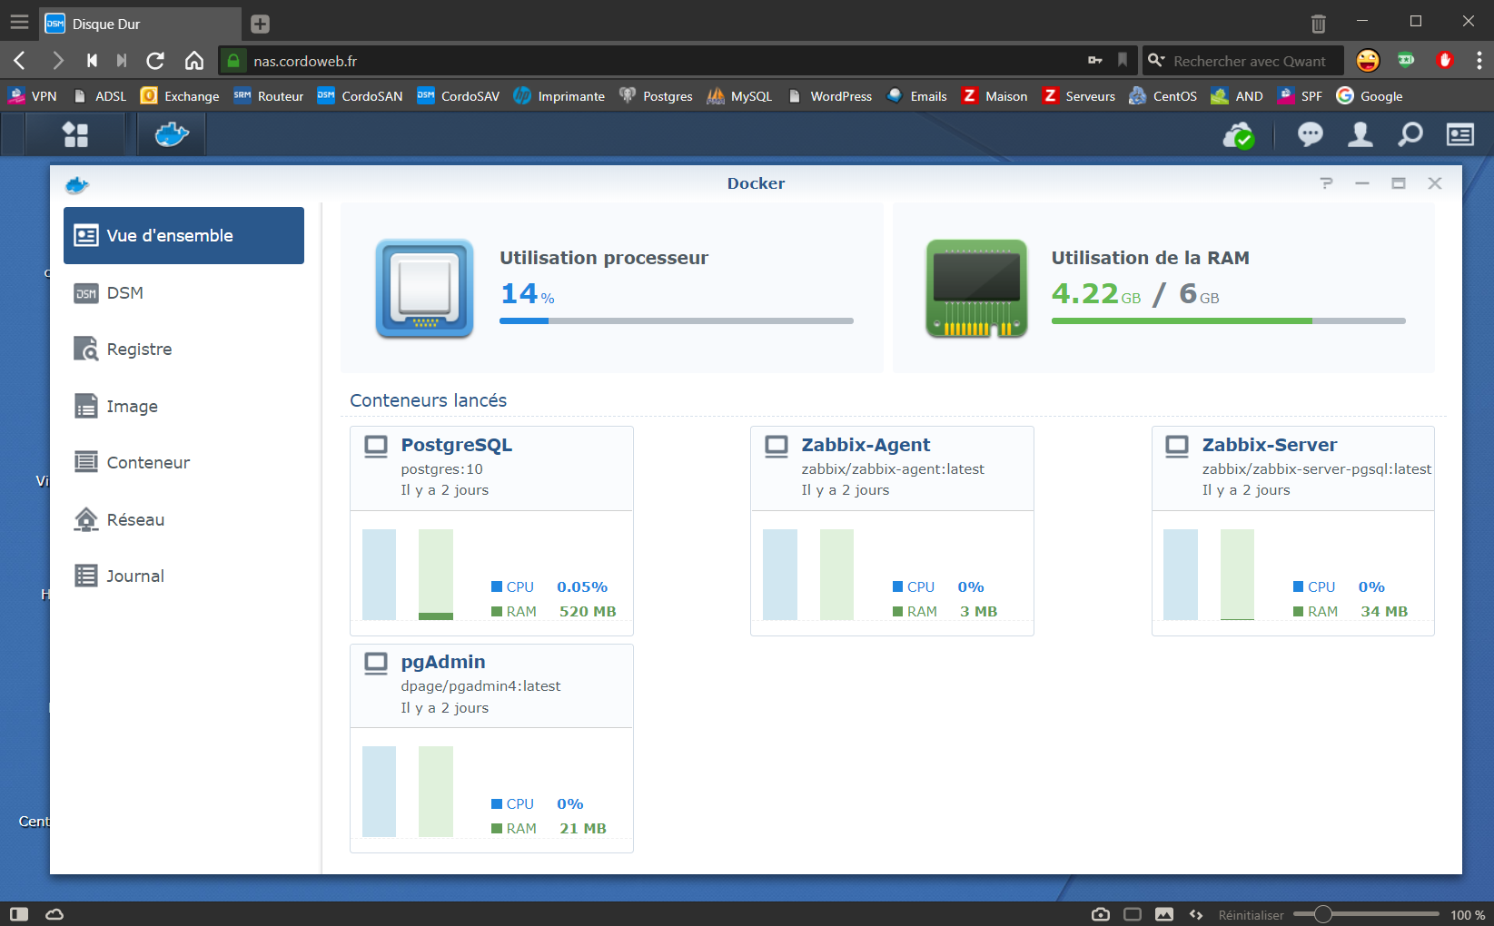The width and height of the screenshot is (1494, 926).
Task: Click the browser zoom slider handle
Action: pyautogui.click(x=1322, y=914)
